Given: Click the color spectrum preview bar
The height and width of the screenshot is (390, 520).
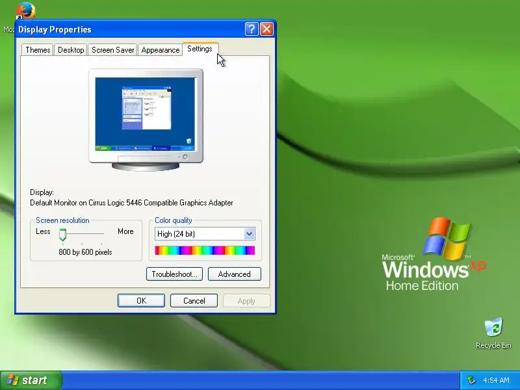Looking at the screenshot, I should point(205,250).
